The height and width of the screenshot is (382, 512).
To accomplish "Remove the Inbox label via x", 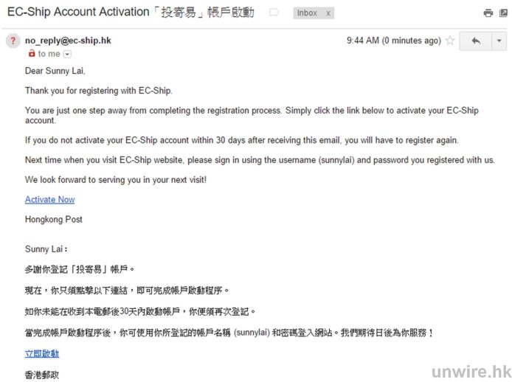I will pyautogui.click(x=328, y=13).
